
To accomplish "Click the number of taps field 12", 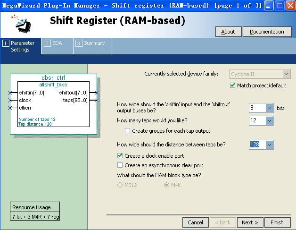I will coord(257,120).
